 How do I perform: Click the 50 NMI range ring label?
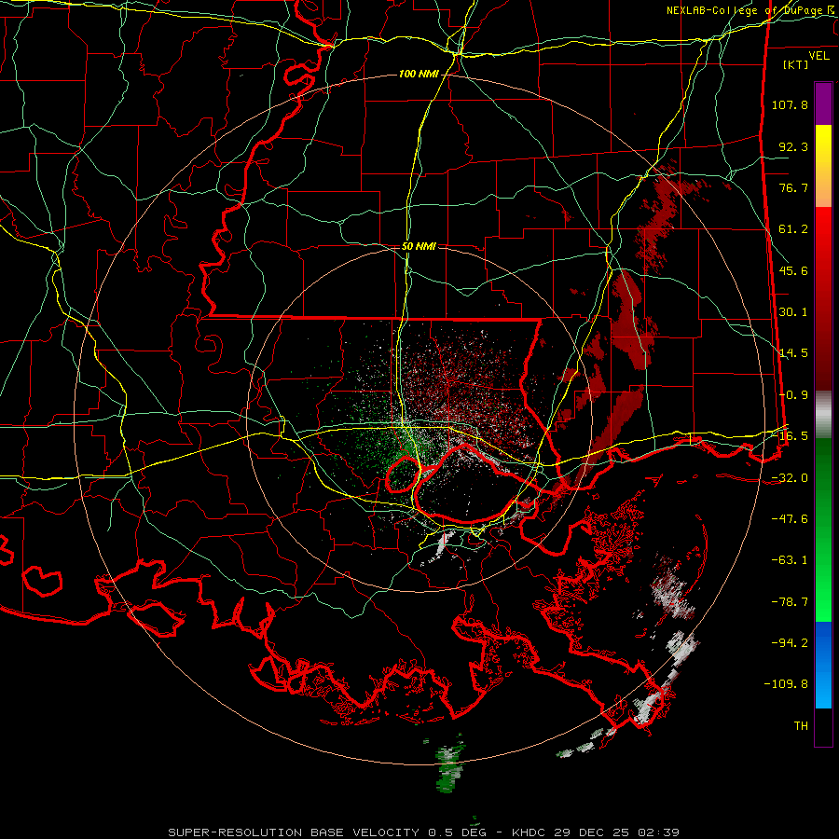pos(419,247)
